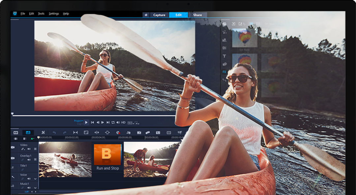Toggle HD preview mode
Screen dimensions: 356x195
[x=123, y=123]
